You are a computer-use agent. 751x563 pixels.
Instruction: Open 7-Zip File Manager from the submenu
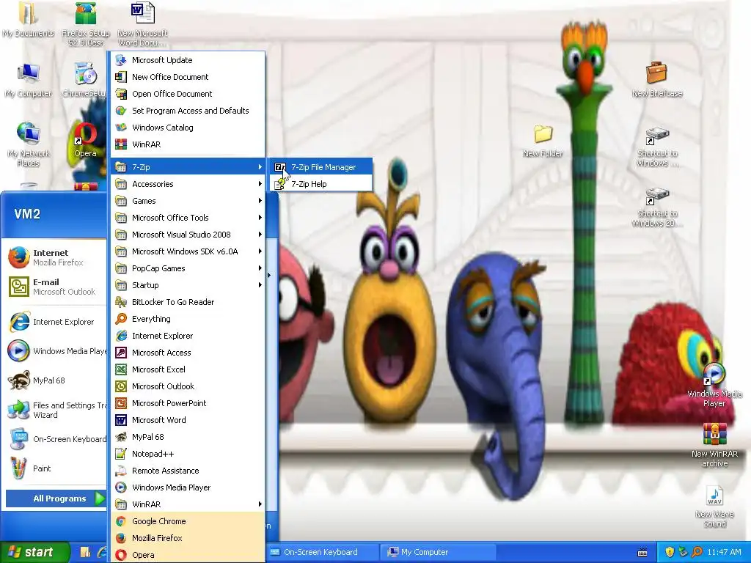[321, 166]
